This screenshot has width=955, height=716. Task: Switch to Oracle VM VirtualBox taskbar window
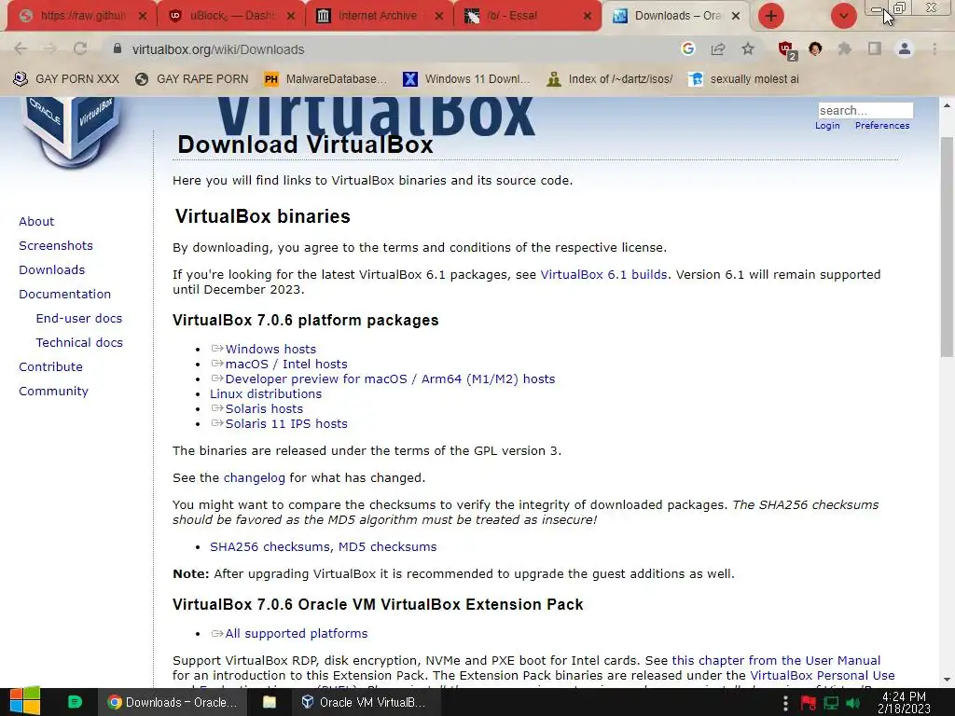tap(364, 702)
